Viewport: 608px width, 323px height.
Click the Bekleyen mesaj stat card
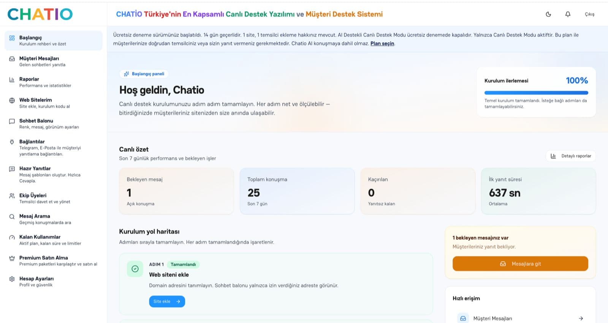coord(176,191)
